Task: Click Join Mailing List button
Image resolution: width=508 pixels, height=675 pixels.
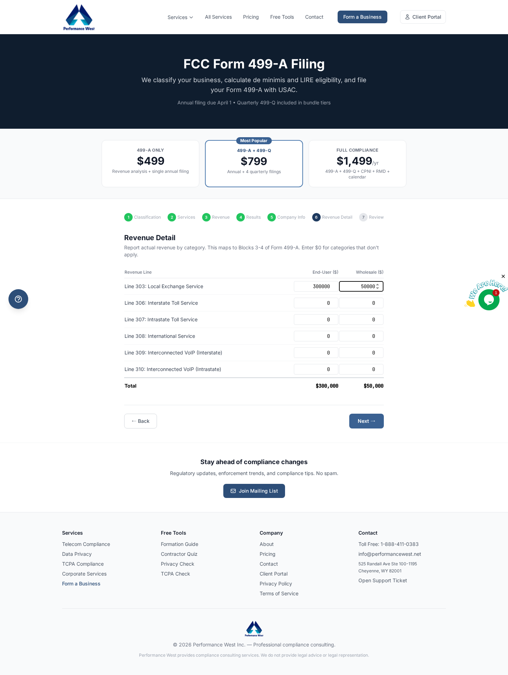Action: coord(254,491)
